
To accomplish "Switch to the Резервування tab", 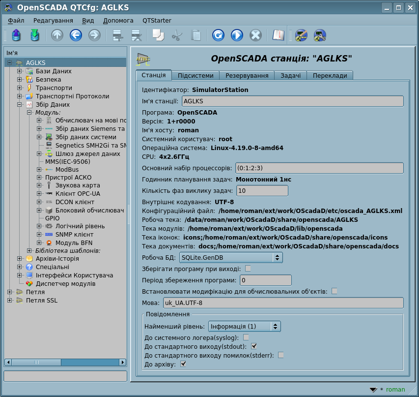I will pyautogui.click(x=247, y=75).
